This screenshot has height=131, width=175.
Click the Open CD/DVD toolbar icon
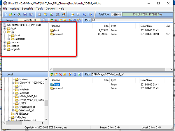pyautogui.click(x=19, y=14)
